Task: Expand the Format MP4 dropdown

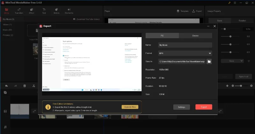Action: 185,53
